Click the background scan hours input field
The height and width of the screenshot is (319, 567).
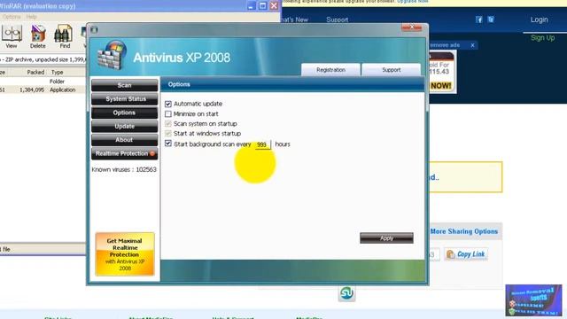pos(262,144)
